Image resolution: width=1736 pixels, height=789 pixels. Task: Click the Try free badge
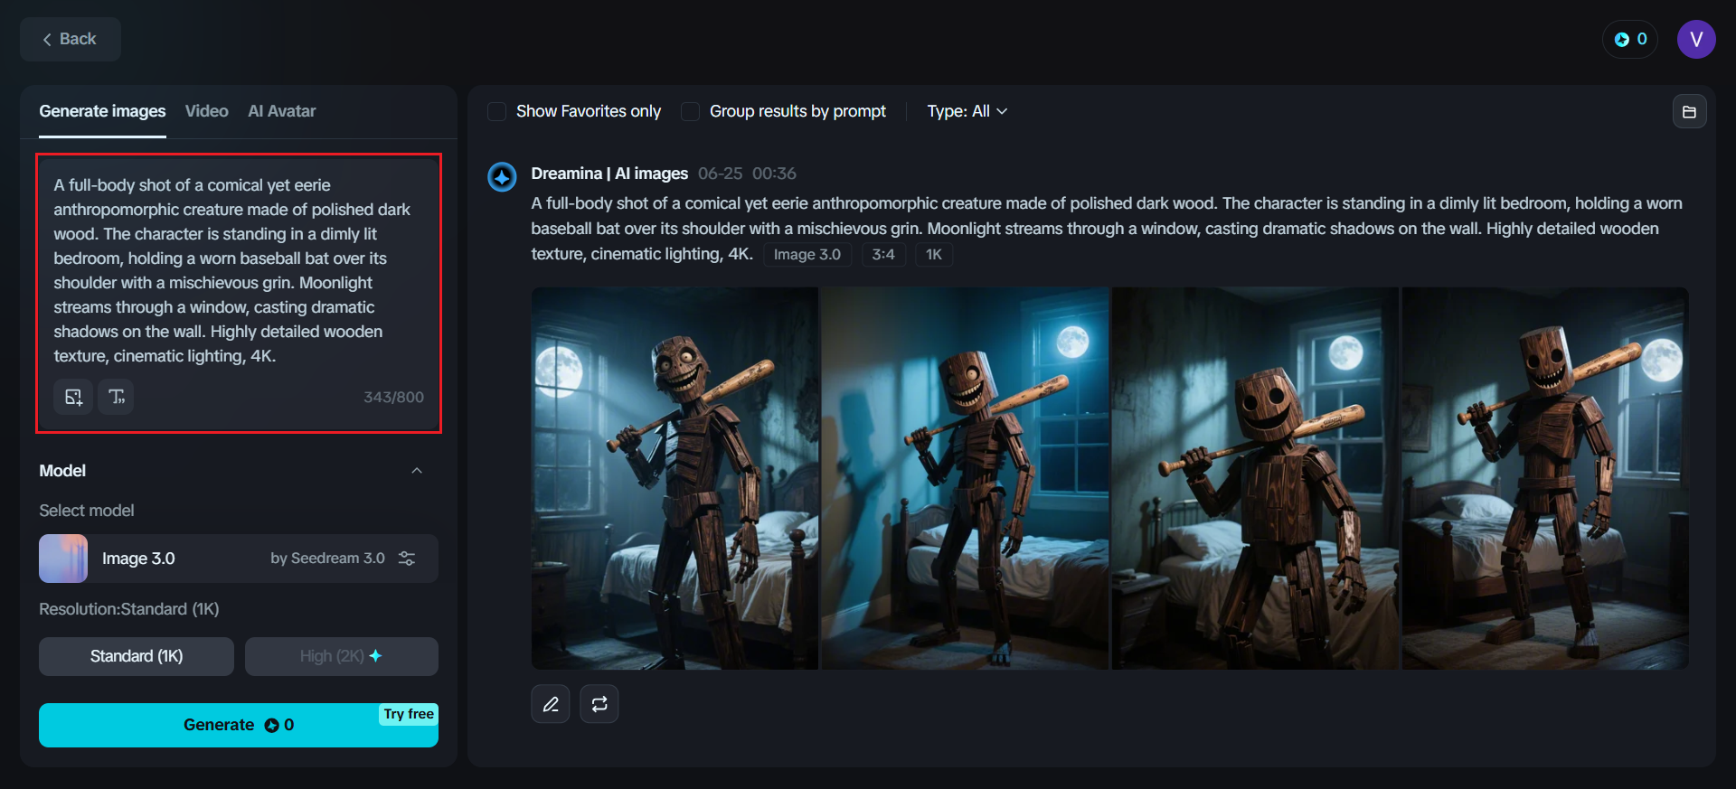409,714
